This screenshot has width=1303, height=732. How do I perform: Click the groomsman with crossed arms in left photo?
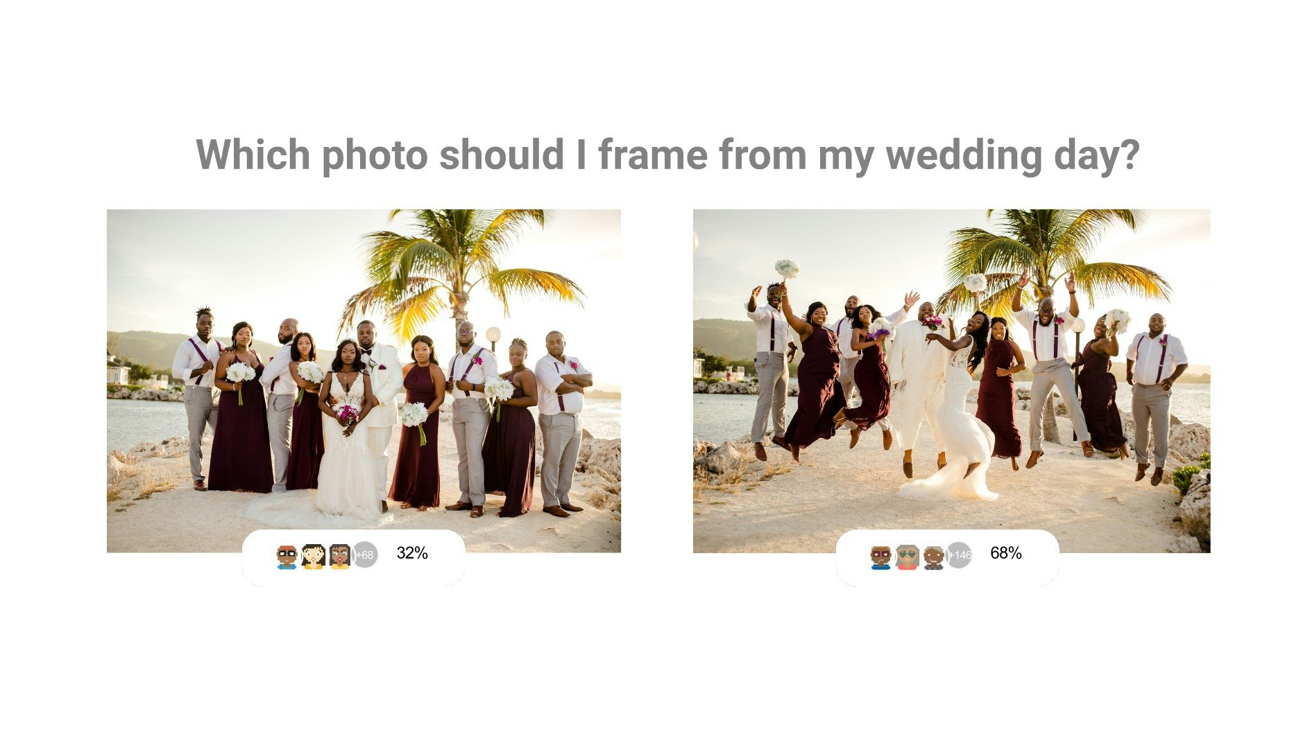[561, 423]
